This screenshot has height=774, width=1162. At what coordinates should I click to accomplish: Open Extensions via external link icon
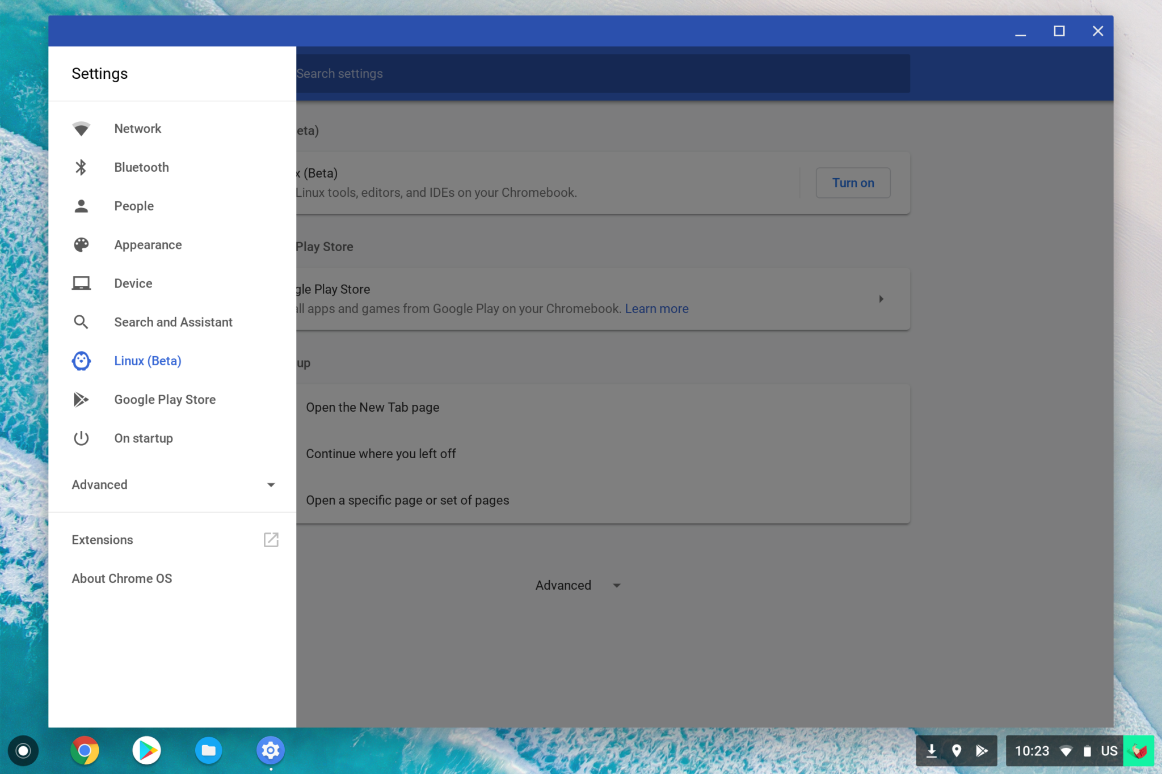tap(271, 539)
